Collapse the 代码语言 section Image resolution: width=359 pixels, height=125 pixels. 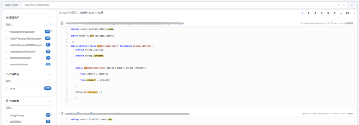coord(50,74)
